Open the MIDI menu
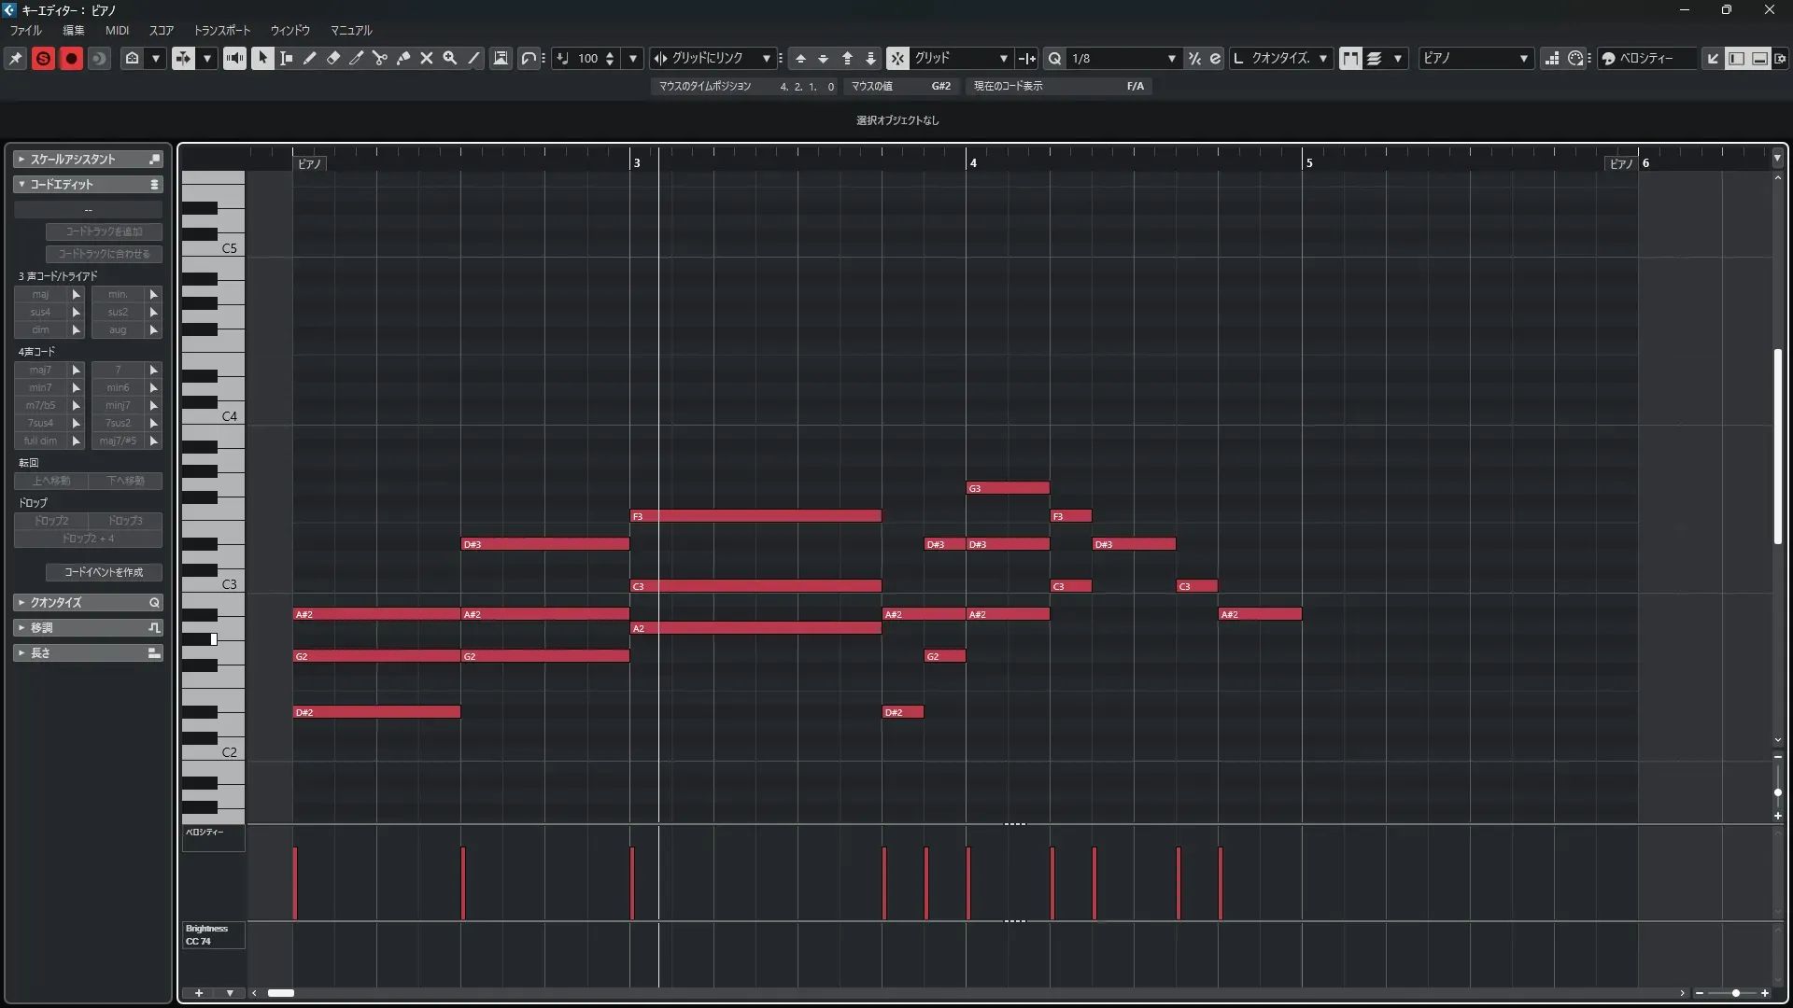 (x=117, y=30)
